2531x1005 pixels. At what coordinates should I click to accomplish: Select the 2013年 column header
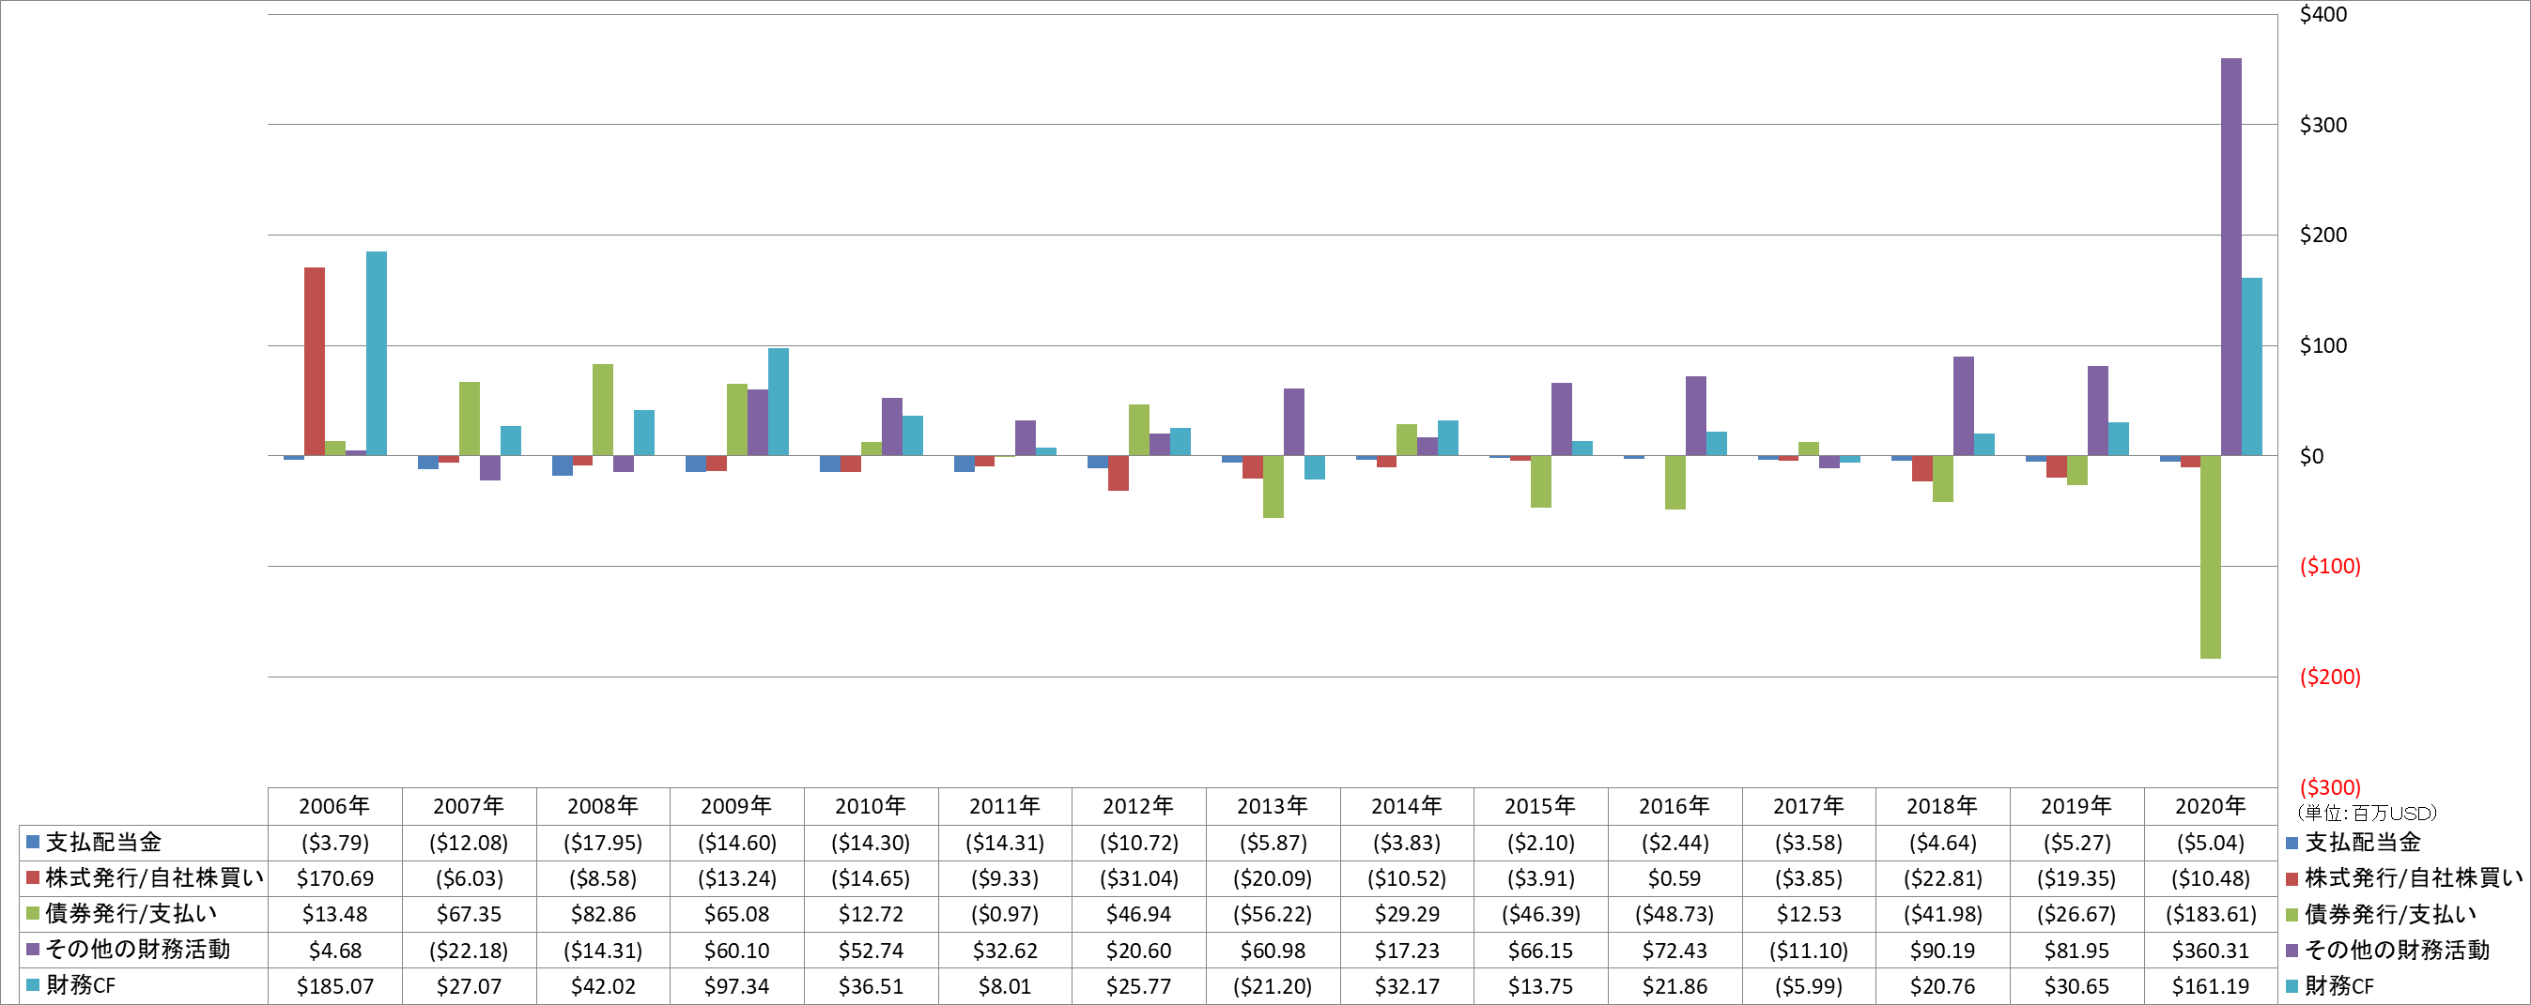pos(1273,806)
